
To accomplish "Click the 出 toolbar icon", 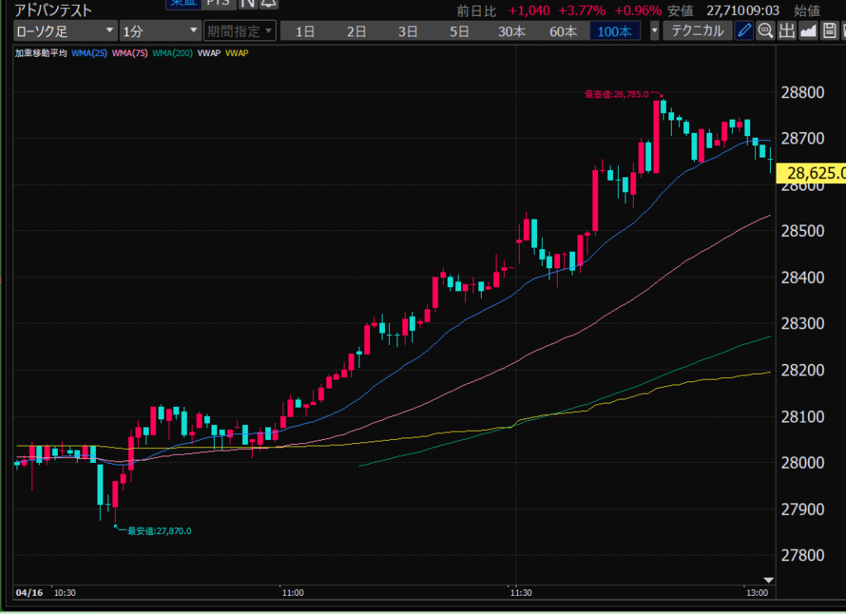I will pos(786,31).
